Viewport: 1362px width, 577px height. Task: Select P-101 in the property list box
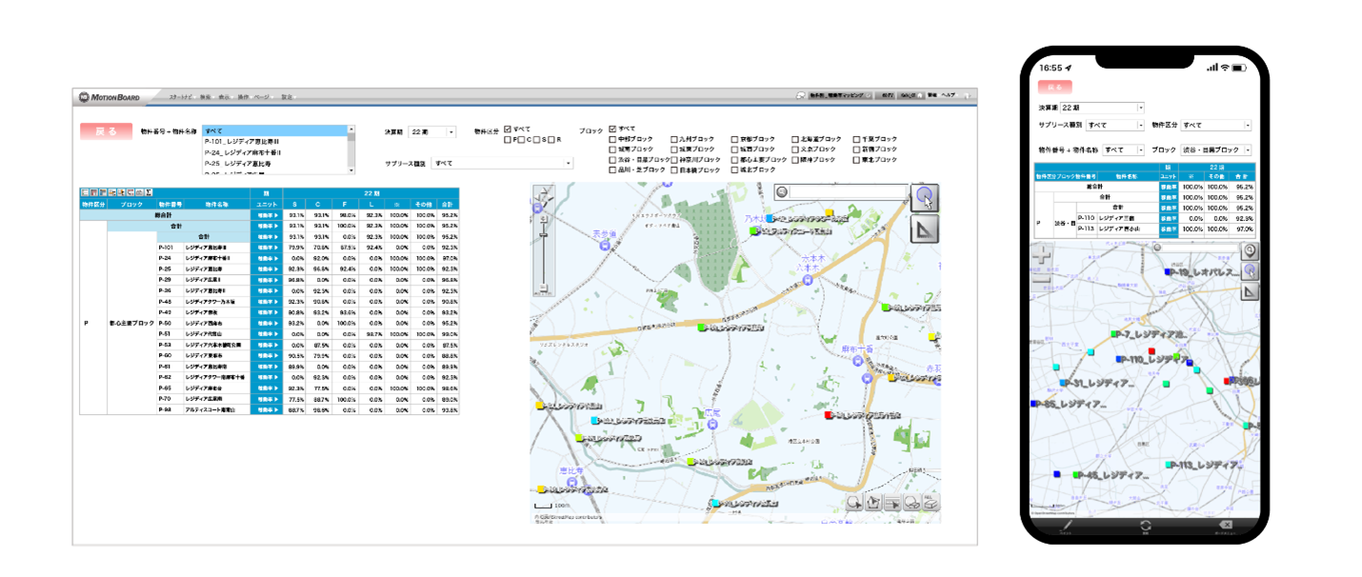pos(275,141)
